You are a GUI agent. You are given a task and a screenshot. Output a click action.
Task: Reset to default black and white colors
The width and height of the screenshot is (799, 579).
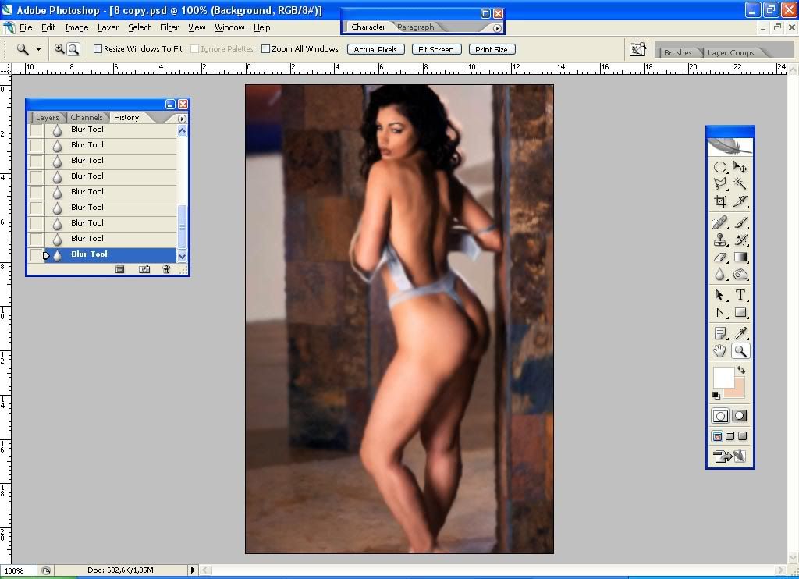pos(716,395)
